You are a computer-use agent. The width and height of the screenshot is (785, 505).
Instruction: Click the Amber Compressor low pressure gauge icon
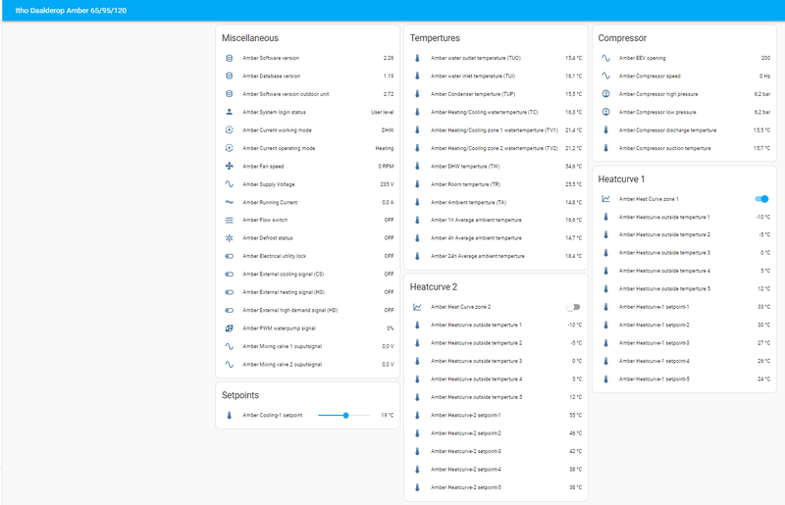tap(605, 112)
